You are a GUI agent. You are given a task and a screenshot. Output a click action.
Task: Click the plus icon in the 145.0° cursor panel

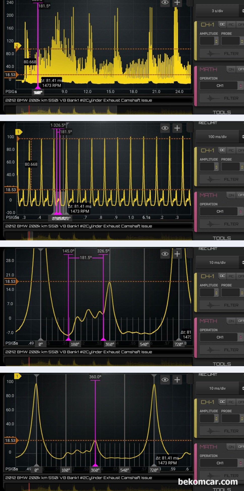pyautogui.click(x=177, y=254)
